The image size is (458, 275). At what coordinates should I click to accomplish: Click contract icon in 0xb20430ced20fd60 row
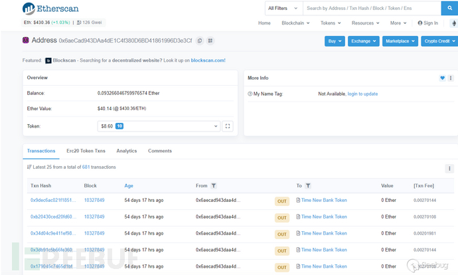click(x=298, y=217)
